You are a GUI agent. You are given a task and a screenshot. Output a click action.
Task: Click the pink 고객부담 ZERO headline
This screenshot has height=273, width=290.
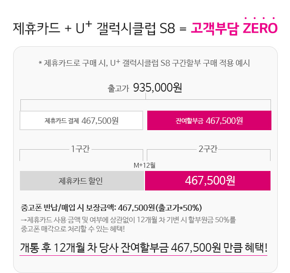[234, 28]
